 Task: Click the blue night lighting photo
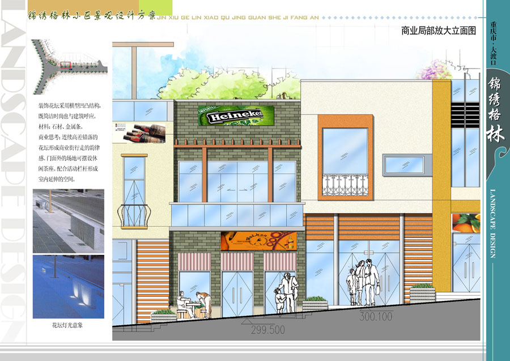[x=69, y=287]
